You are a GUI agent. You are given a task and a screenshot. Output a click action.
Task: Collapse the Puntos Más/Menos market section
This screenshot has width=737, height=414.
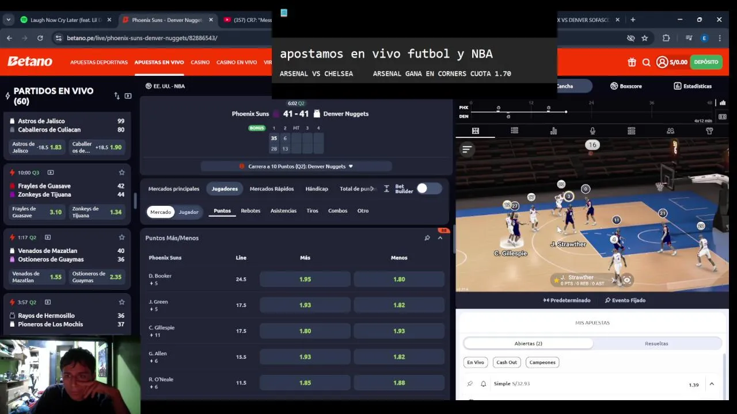pyautogui.click(x=440, y=238)
